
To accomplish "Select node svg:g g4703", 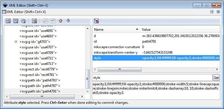I will click(35, 42).
